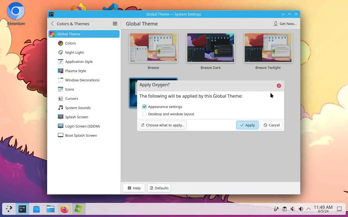Click the Application Style icon

pyautogui.click(x=60, y=62)
